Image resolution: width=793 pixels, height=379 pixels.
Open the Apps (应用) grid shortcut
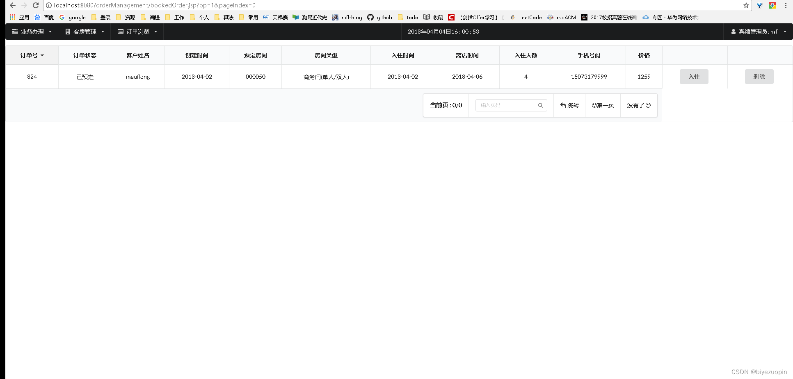click(x=19, y=17)
